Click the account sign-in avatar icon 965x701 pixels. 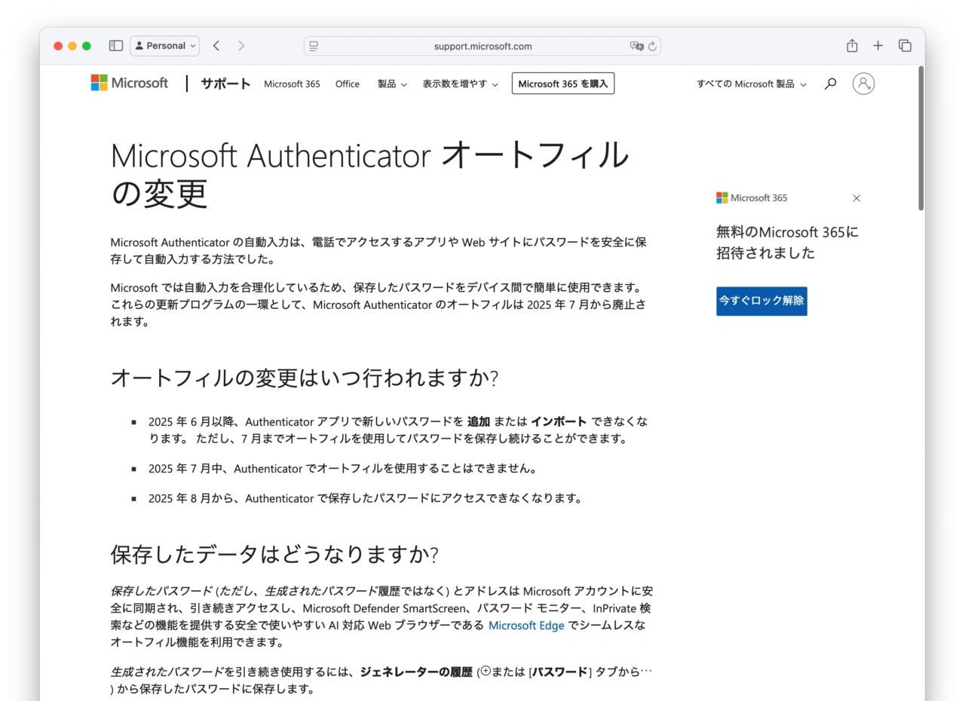click(863, 84)
